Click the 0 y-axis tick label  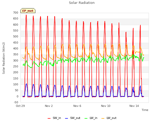[x=17, y=97]
